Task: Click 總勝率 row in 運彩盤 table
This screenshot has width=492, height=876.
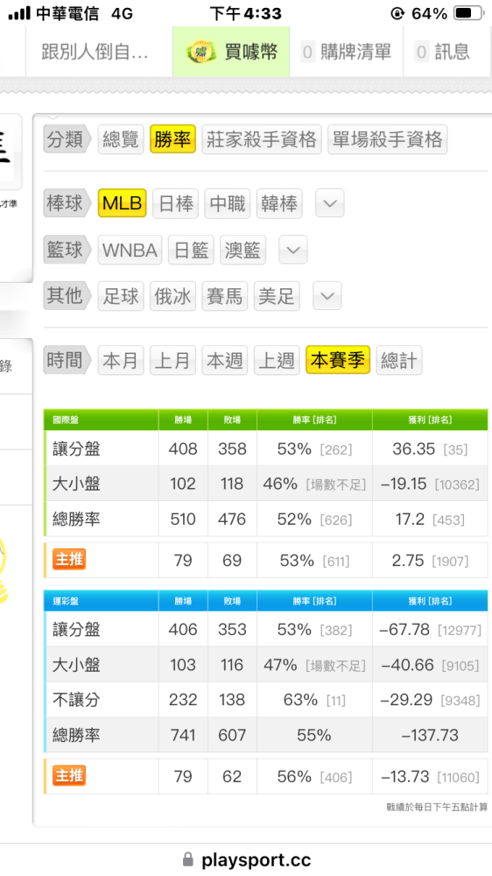Action: (266, 735)
